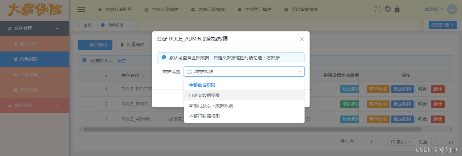Viewport: 462px width, 156px height.
Task: Open 系统菜单 in the sidebar
Action: click(x=35, y=75)
